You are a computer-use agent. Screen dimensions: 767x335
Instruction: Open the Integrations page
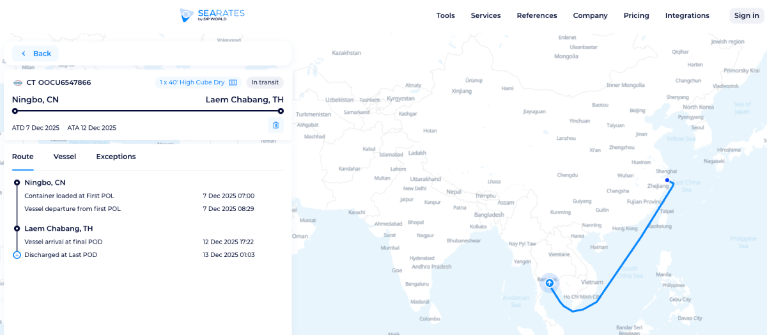click(687, 15)
